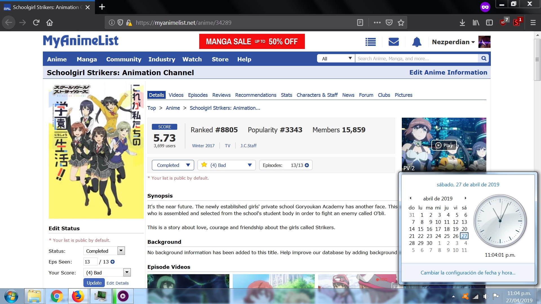Open MyAnimeList list icon in header
This screenshot has width=541, height=304.
pos(371,42)
